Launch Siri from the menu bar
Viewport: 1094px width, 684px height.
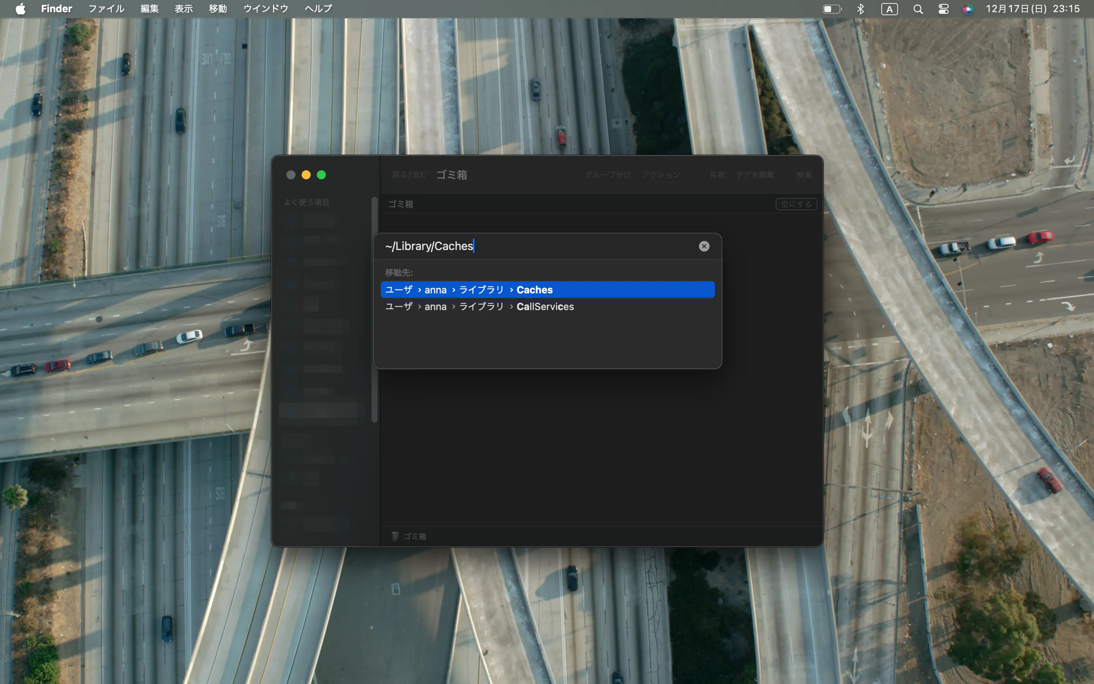[x=968, y=9]
